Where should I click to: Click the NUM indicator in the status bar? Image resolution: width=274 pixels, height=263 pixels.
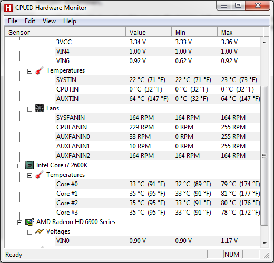(x=232, y=254)
